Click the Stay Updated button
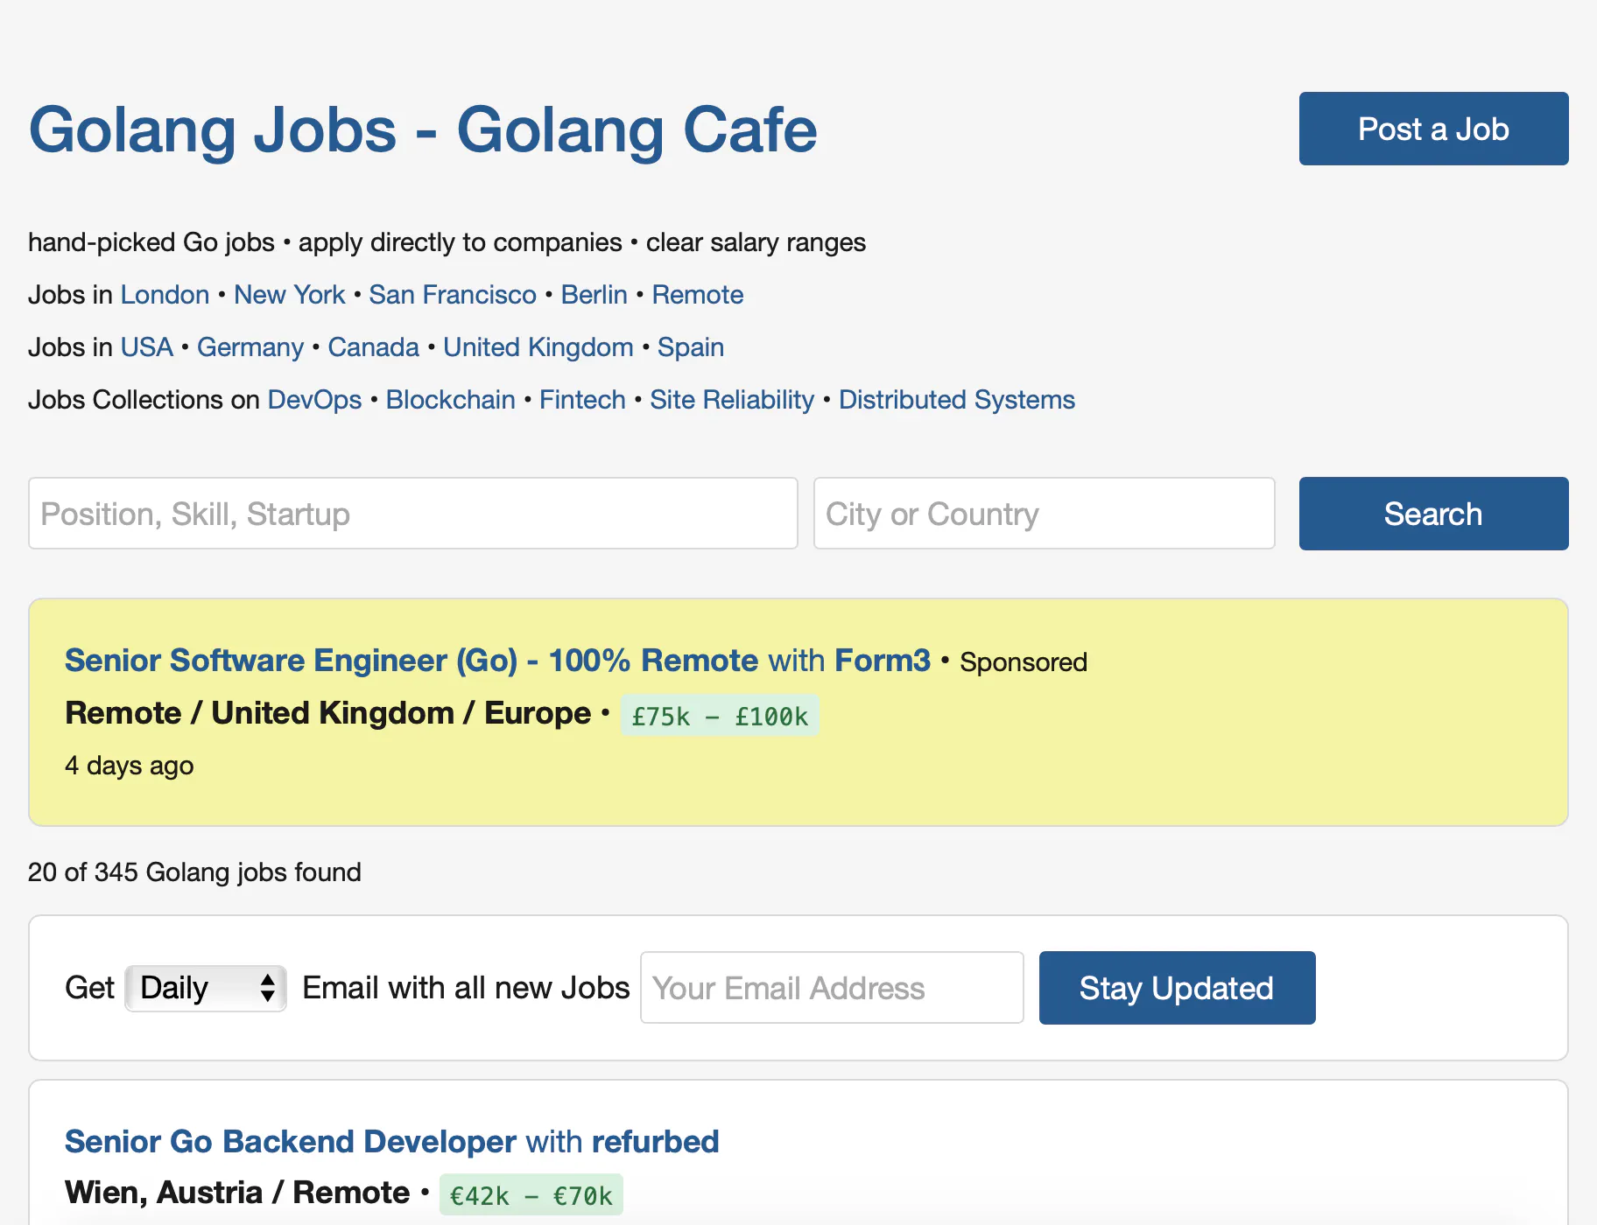 1177,988
